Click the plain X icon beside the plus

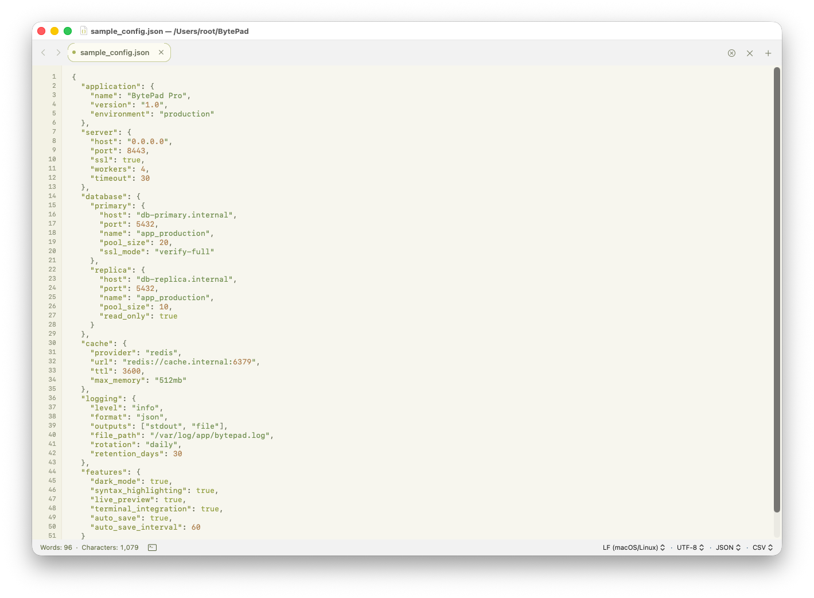point(750,53)
